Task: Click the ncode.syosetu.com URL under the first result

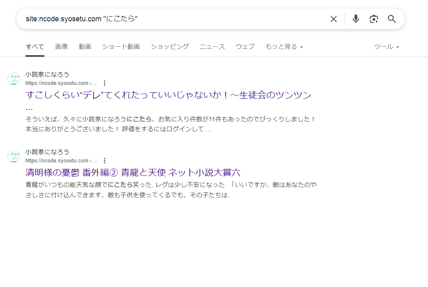Action: click(62, 83)
